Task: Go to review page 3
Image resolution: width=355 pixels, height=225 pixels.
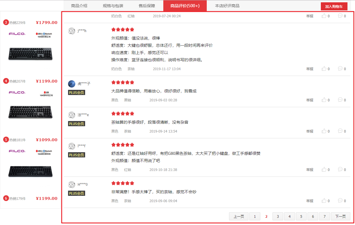Action: click(x=278, y=216)
